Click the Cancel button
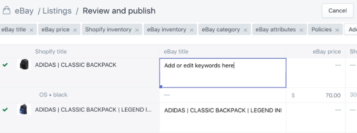357x133 pixels. [338, 11]
